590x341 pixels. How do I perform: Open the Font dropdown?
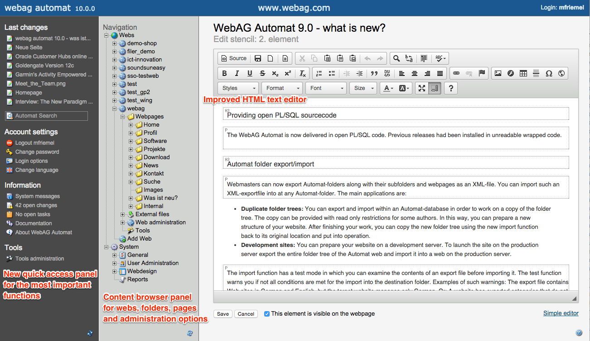(x=326, y=88)
